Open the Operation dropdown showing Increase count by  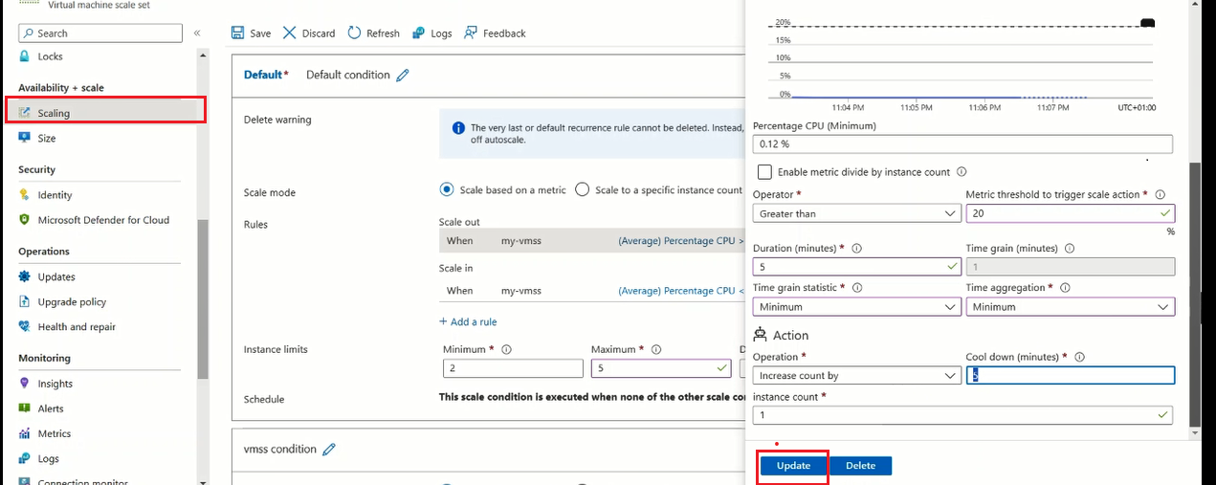(x=857, y=376)
